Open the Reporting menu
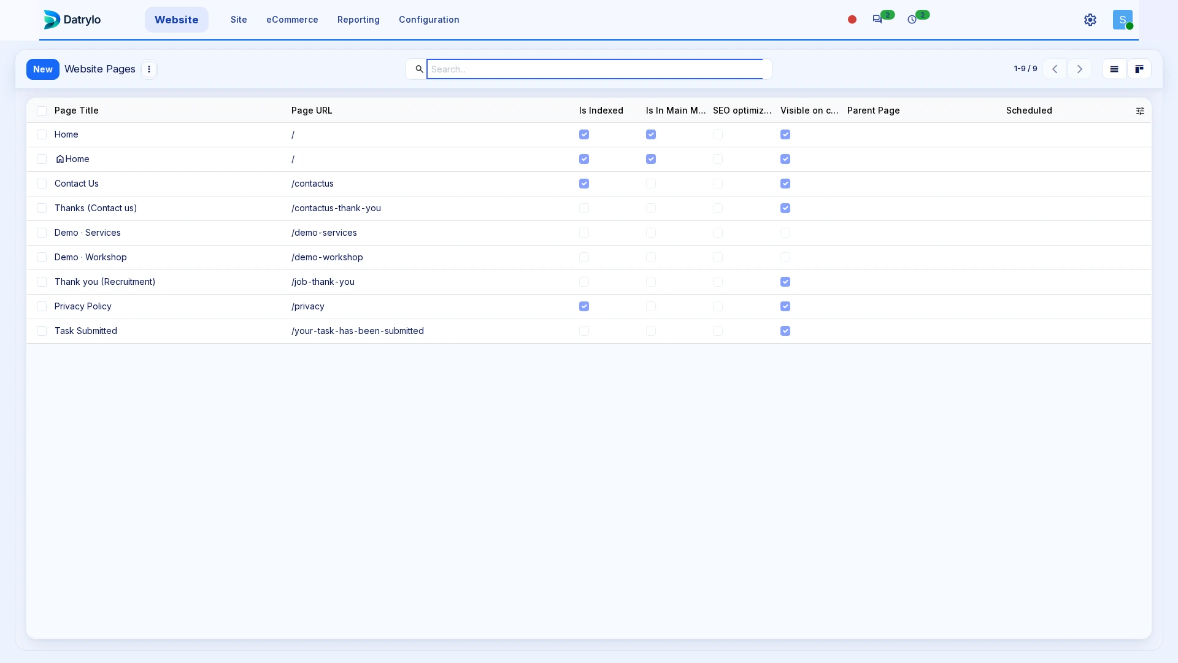 358,20
